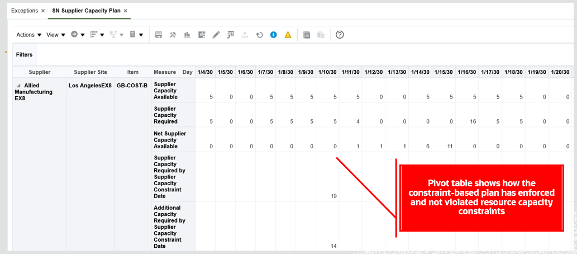This screenshot has width=577, height=254.
Task: Click the calculator icon
Action: (132, 34)
